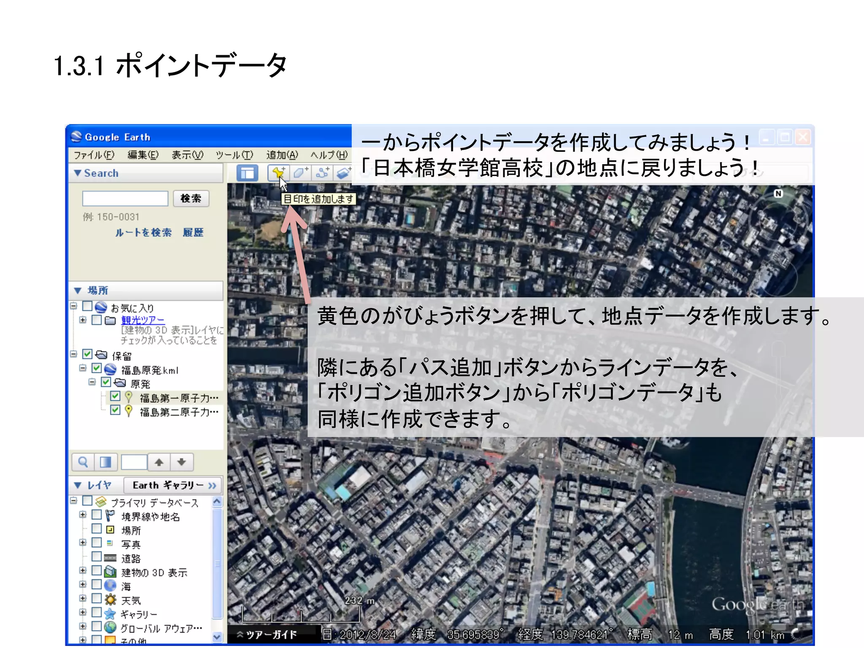Collapse the Search panel triangle
Viewport: 864px width, 648px height.
(78, 173)
